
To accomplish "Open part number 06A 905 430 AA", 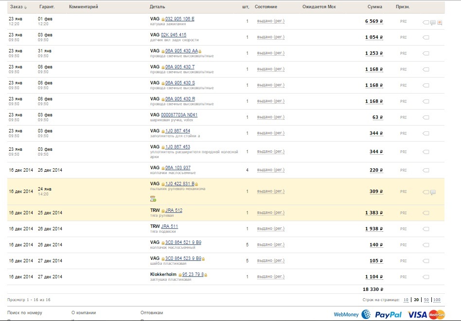I will coord(181,51).
